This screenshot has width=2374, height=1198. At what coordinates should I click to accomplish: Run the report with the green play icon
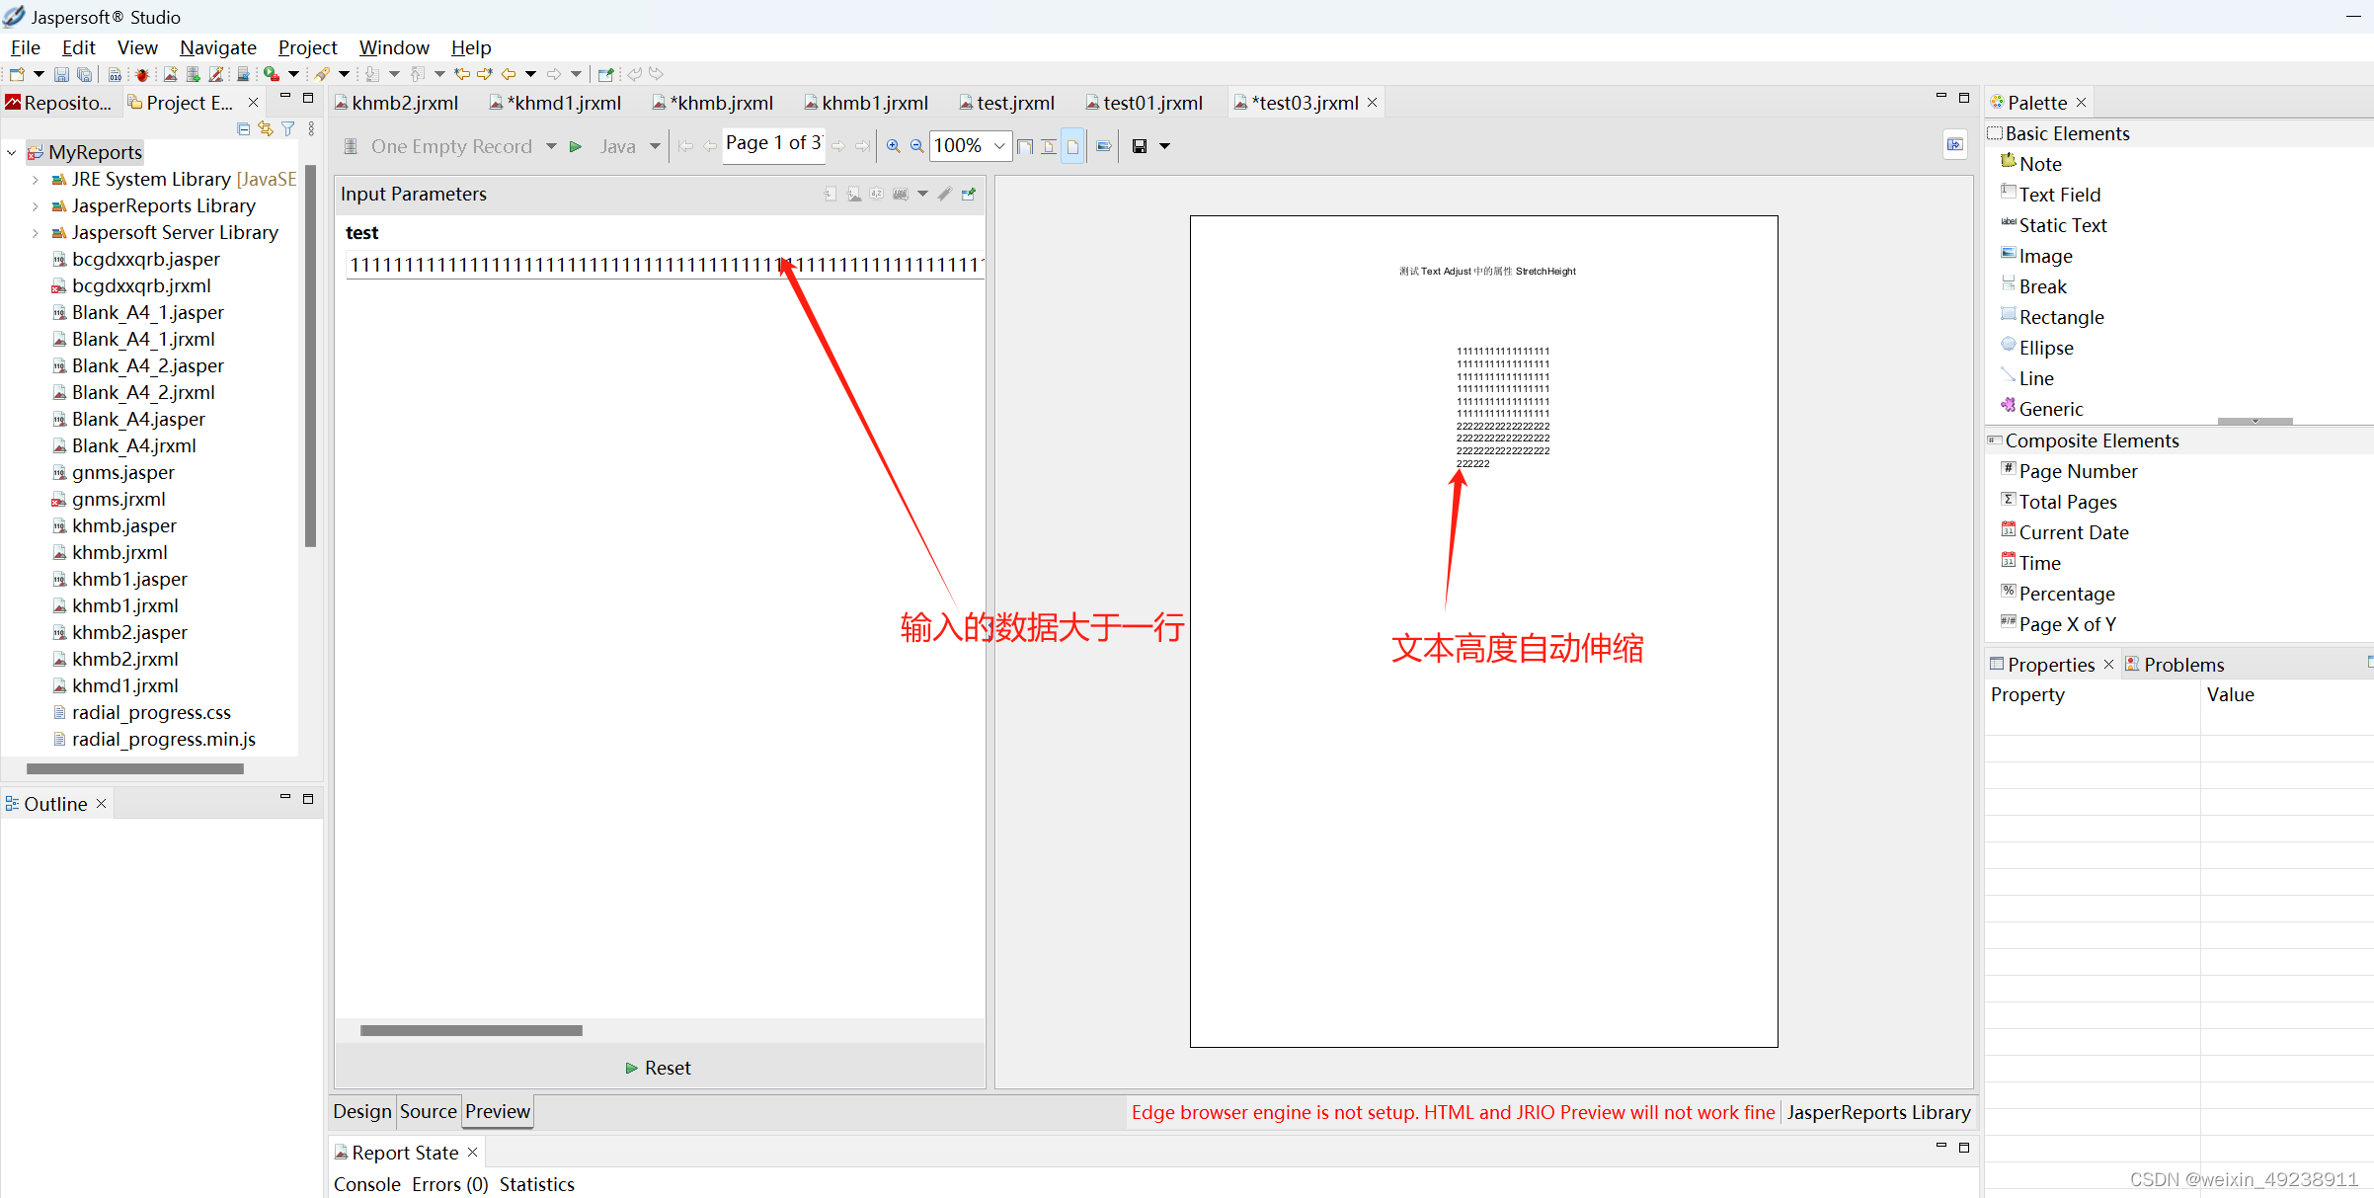pyautogui.click(x=576, y=145)
